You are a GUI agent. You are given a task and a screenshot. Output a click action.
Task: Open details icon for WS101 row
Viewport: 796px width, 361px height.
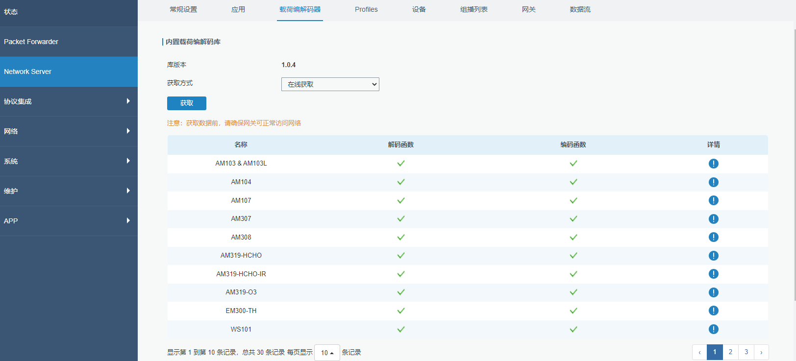[x=713, y=329]
